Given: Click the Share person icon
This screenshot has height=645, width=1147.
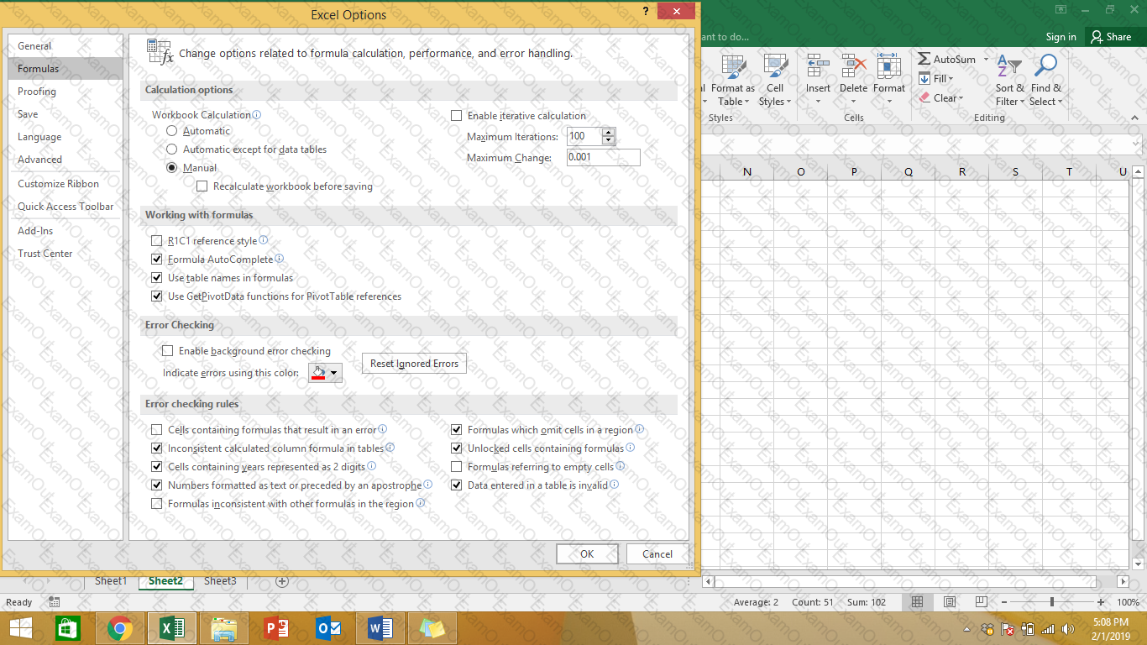Looking at the screenshot, I should pyautogui.click(x=1097, y=37).
